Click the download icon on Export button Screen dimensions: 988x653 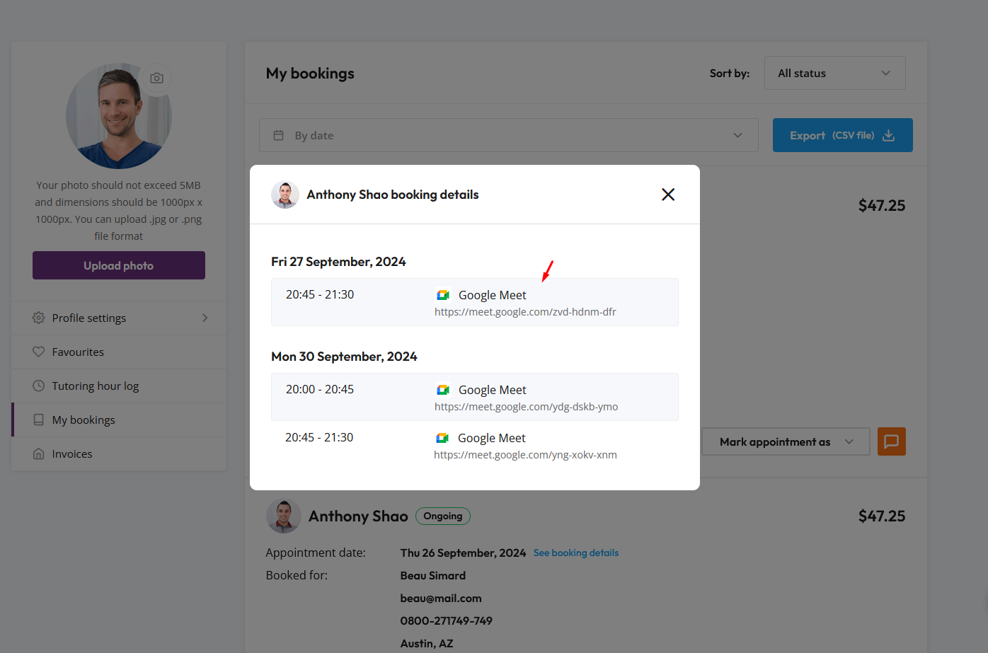point(888,135)
